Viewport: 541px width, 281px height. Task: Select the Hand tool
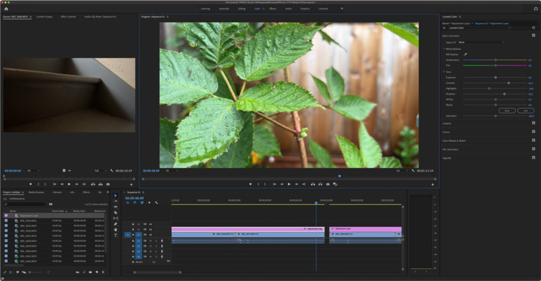click(x=116, y=230)
